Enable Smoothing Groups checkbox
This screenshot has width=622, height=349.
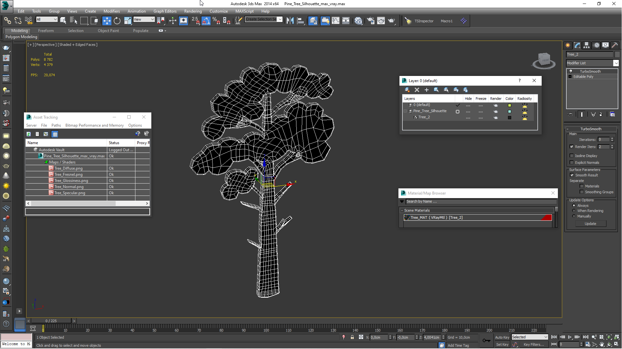click(582, 192)
